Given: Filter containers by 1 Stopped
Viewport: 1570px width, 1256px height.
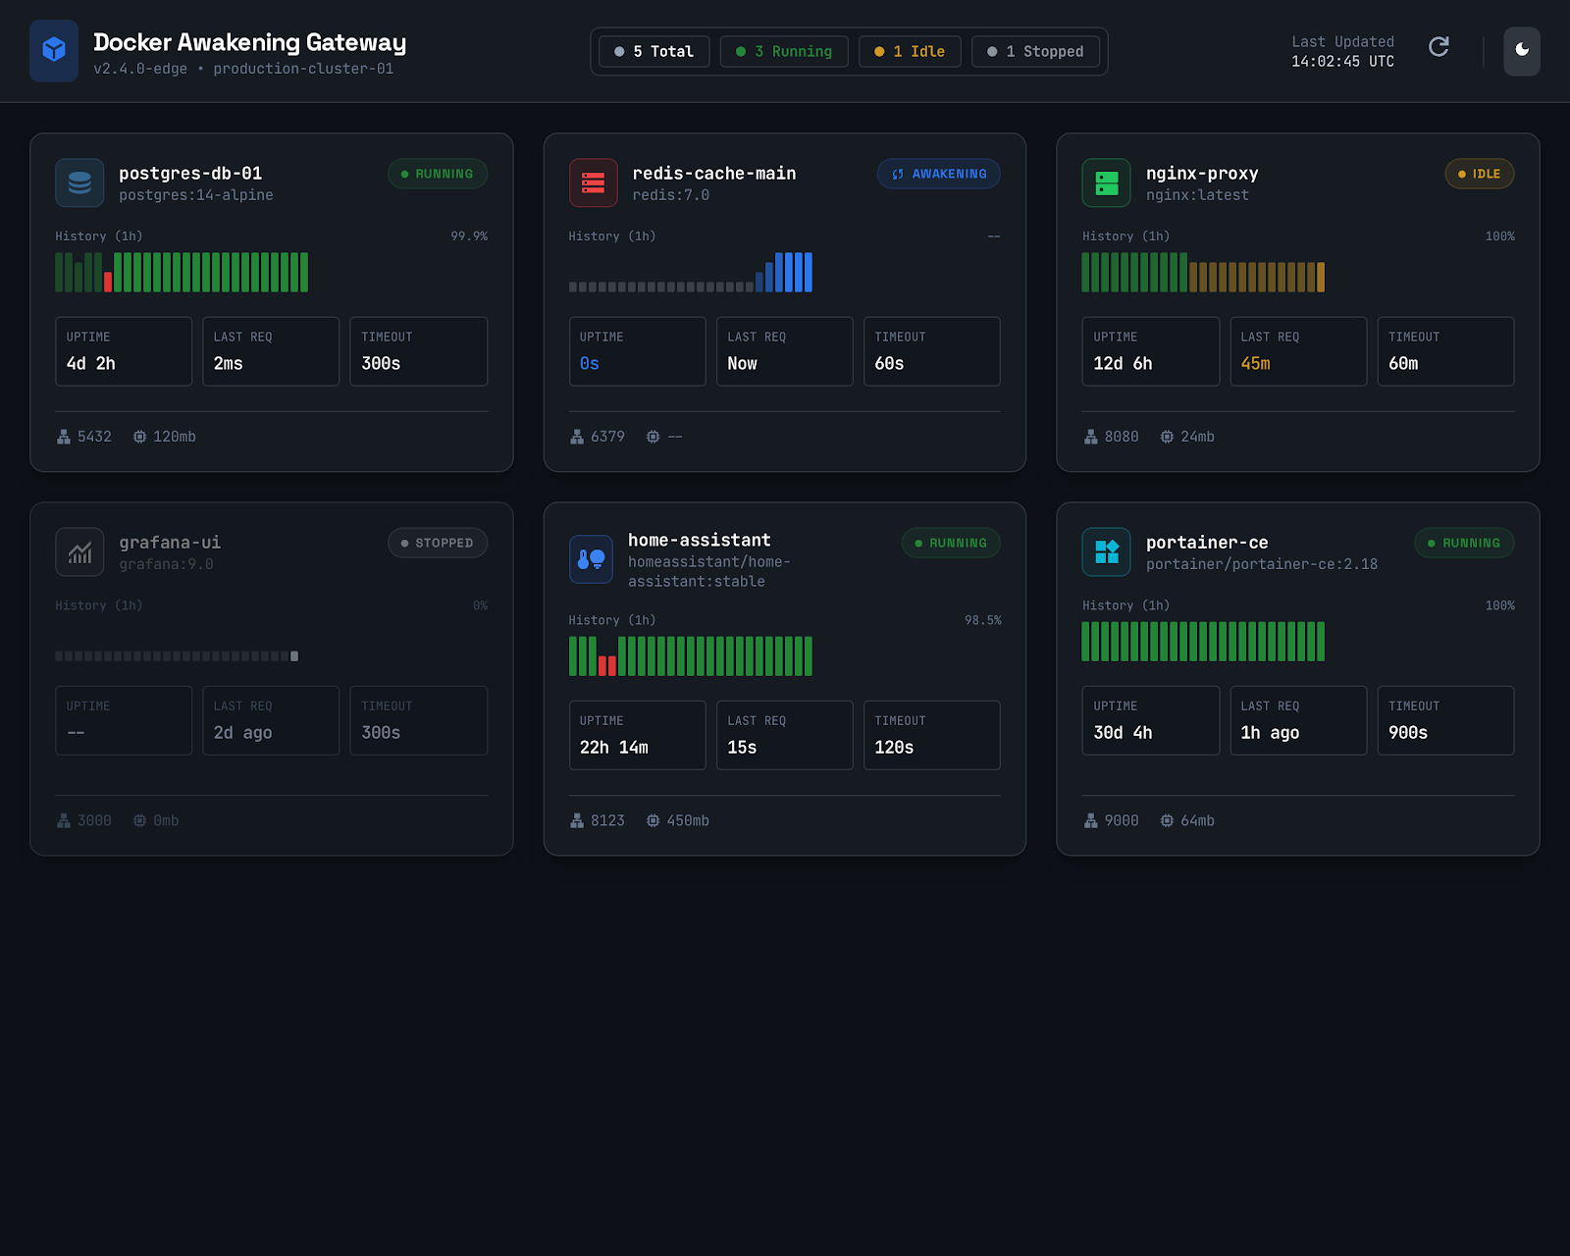Looking at the screenshot, I should (1036, 51).
